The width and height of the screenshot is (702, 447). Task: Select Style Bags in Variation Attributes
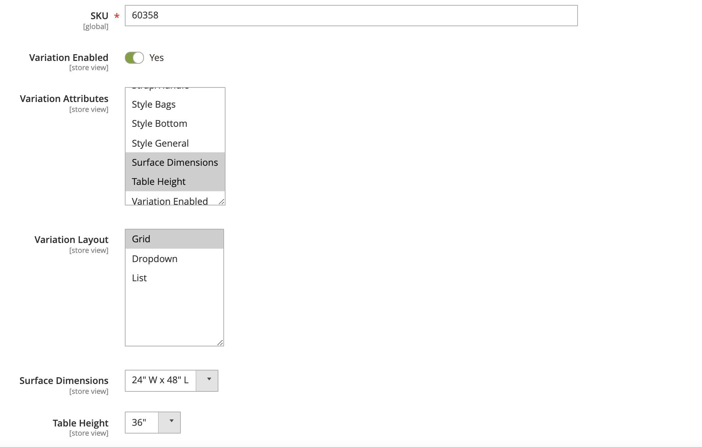click(x=154, y=104)
